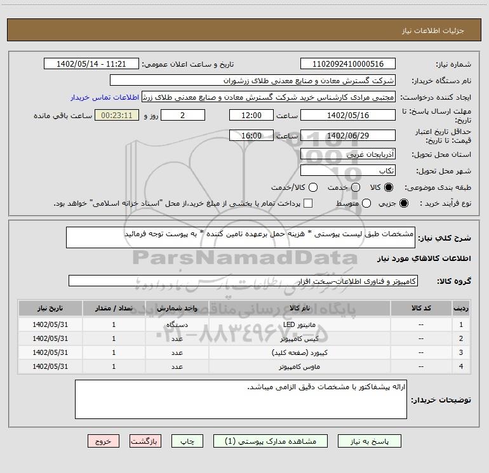Select the جزیی purchase type radio

pos(404,203)
